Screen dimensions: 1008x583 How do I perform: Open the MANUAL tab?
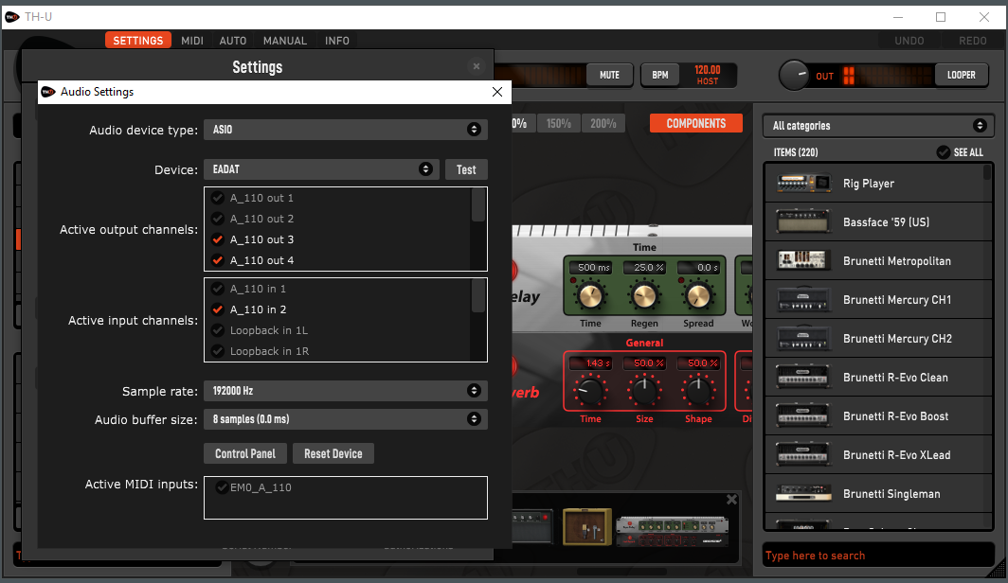[285, 41]
